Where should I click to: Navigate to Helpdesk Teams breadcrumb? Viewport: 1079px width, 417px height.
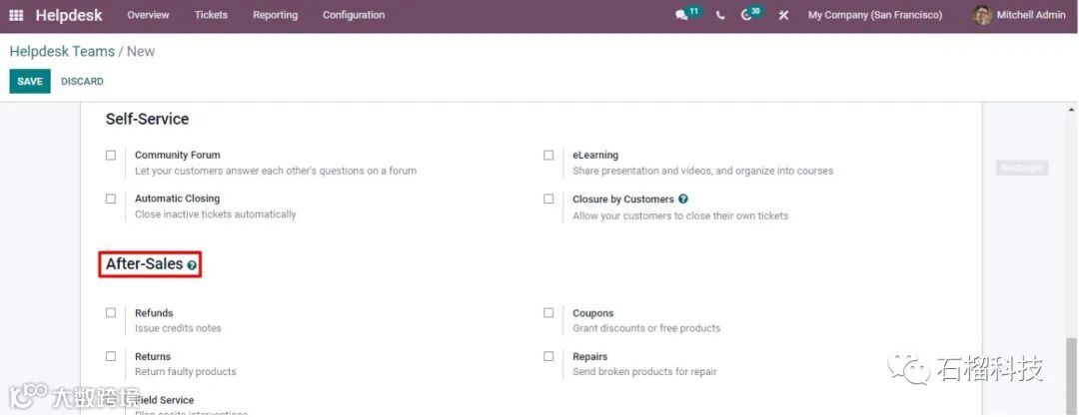62,51
